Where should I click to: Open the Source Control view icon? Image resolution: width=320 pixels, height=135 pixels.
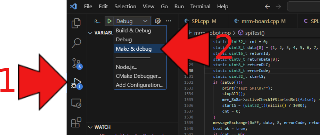[76, 63]
